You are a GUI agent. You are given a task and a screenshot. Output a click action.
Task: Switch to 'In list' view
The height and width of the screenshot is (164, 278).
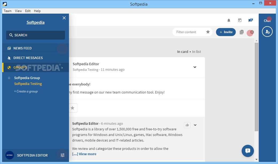pos(196,52)
